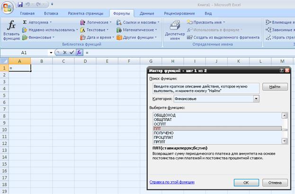Click the select-all corner of the grid
295x194 pixels.
coord(4,61)
